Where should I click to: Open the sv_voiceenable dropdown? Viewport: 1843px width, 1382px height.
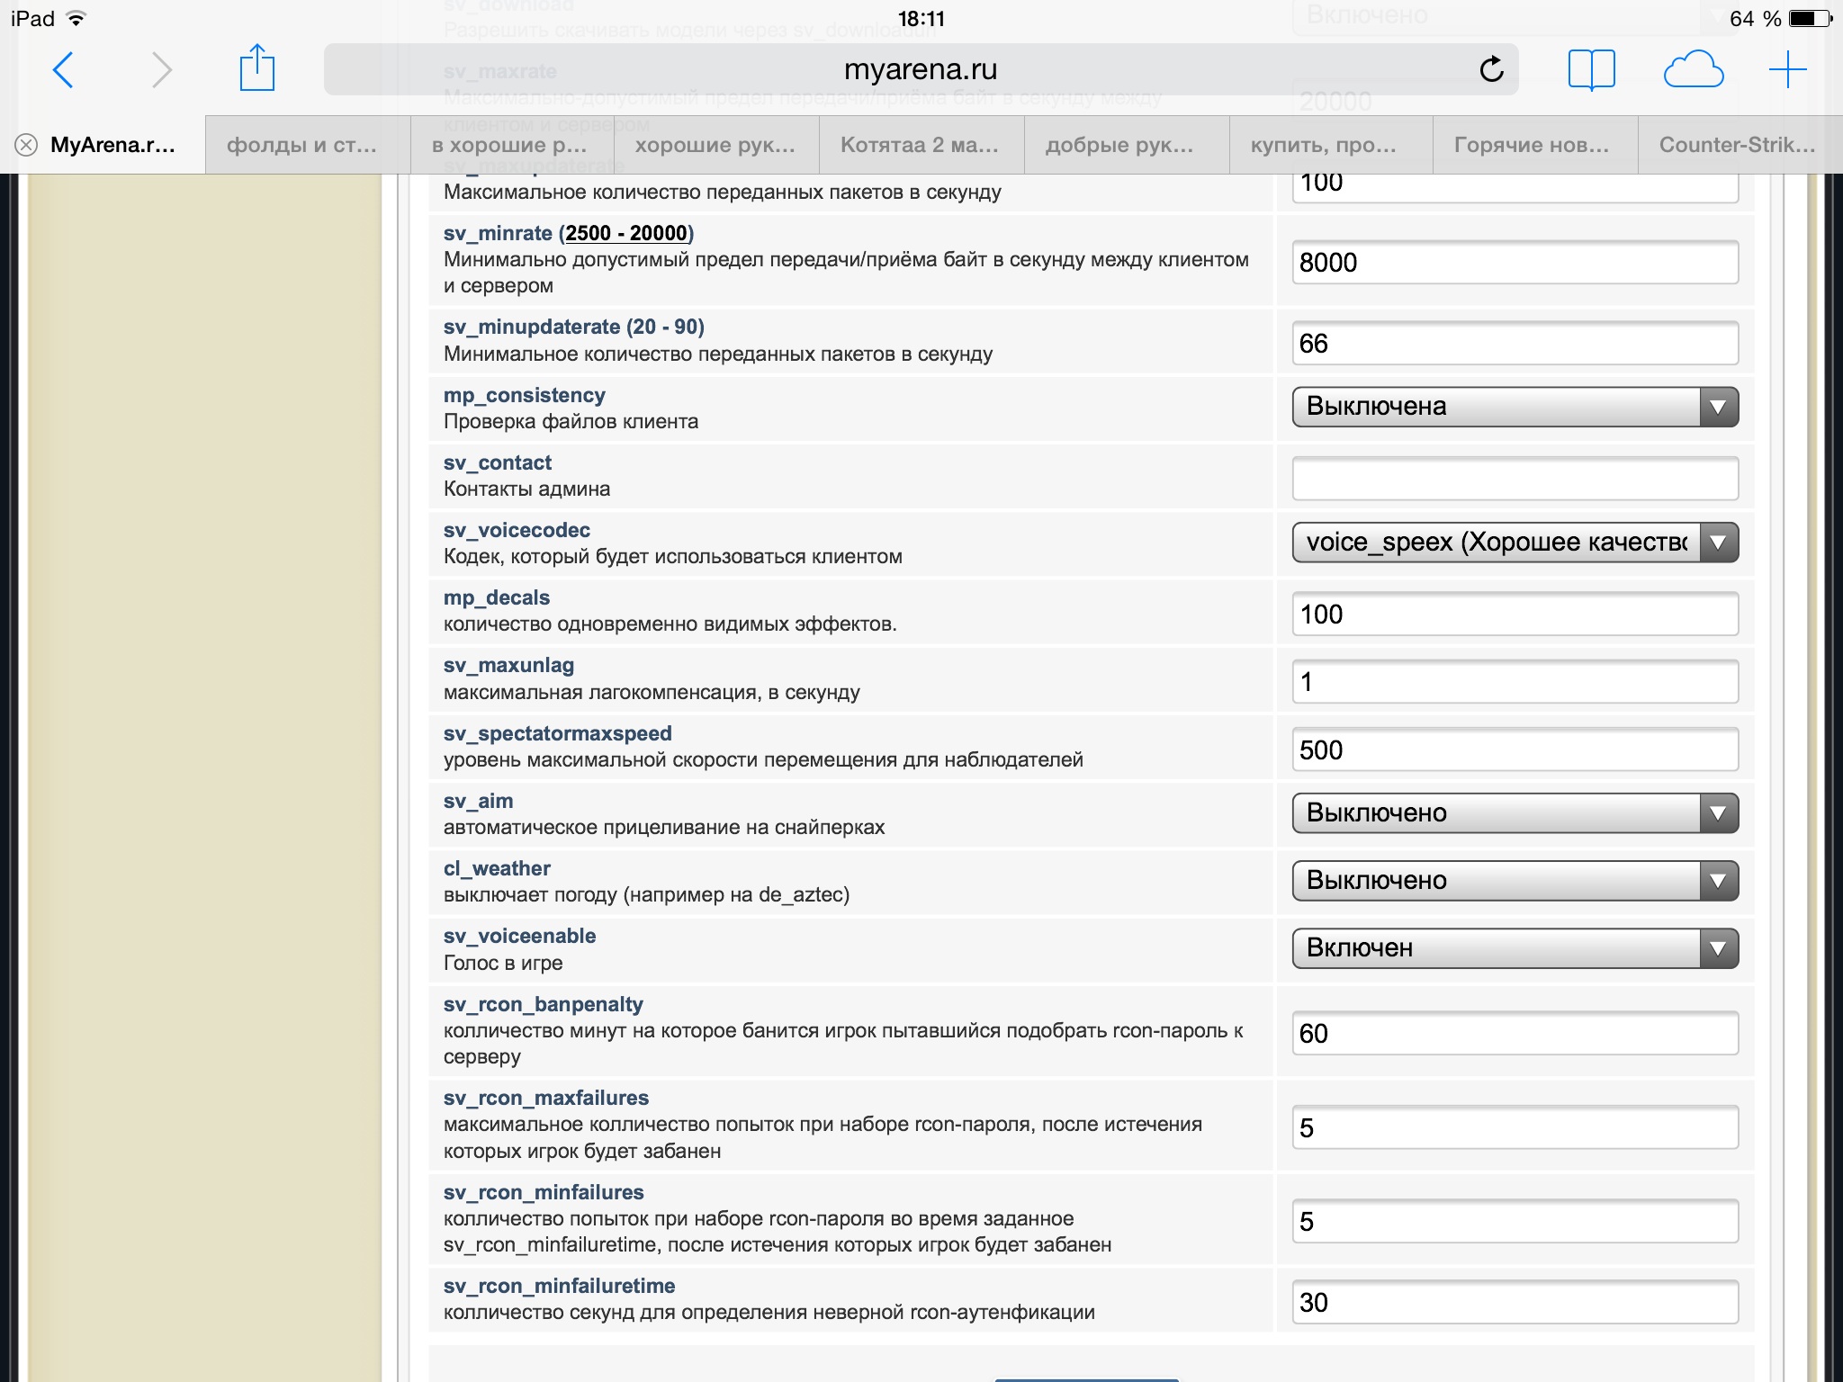coord(1515,948)
